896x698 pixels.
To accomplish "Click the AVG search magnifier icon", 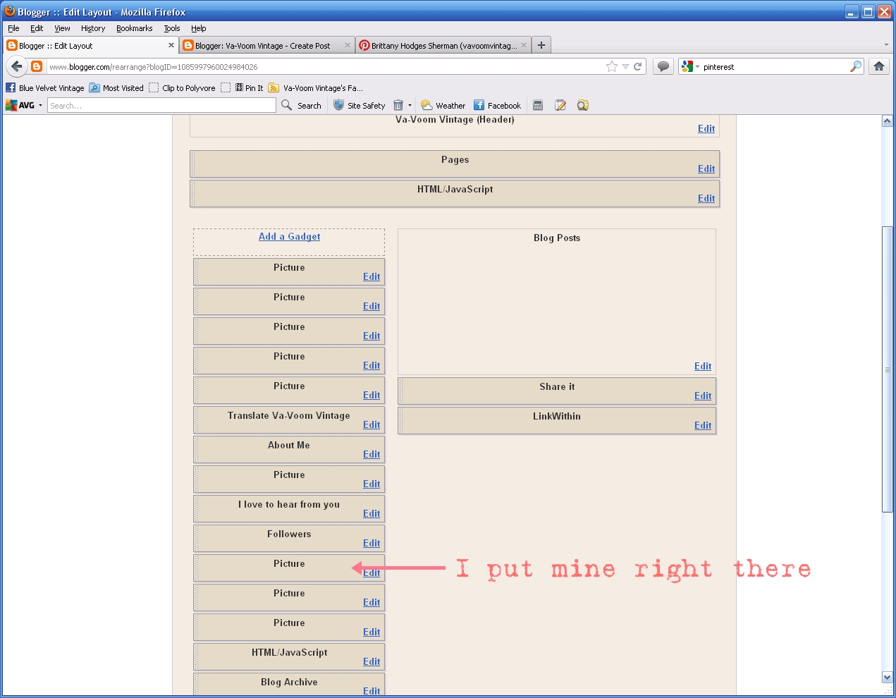I will 286,105.
